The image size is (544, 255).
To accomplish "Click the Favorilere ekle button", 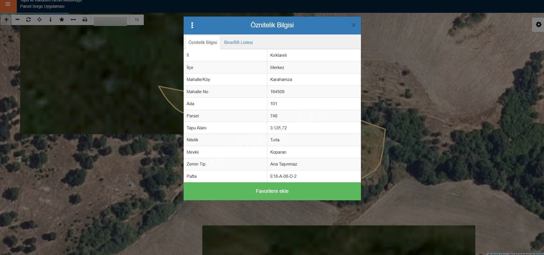I will pyautogui.click(x=272, y=191).
